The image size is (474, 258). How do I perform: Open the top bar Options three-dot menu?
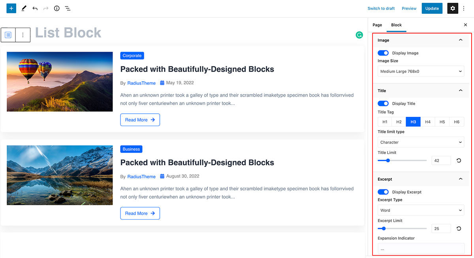pyautogui.click(x=464, y=8)
